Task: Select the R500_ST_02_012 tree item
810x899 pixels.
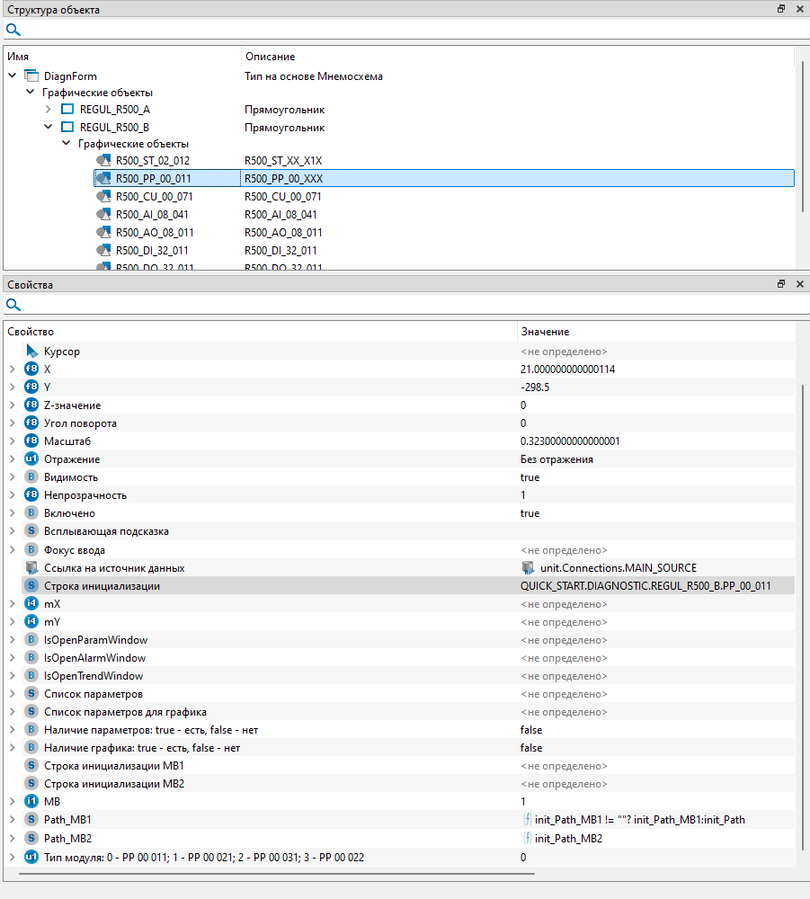Action: pos(152,161)
